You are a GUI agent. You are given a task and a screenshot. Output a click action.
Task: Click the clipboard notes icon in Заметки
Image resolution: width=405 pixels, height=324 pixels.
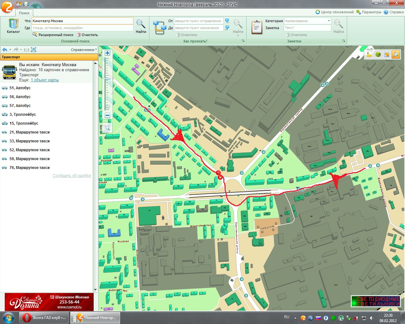click(257, 27)
